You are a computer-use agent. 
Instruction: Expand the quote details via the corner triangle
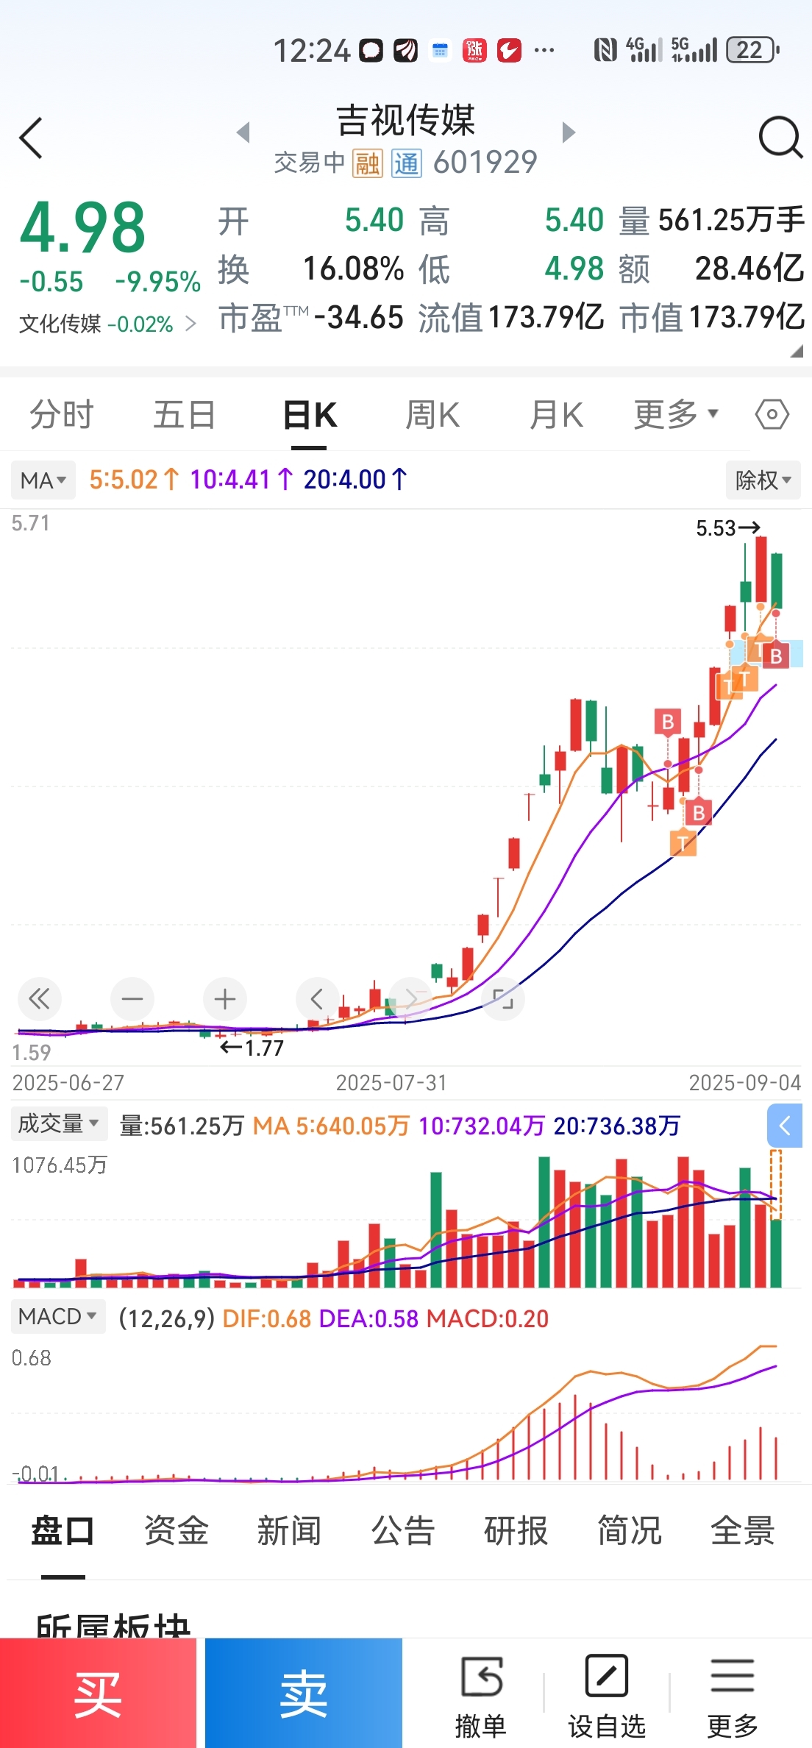[x=797, y=352]
